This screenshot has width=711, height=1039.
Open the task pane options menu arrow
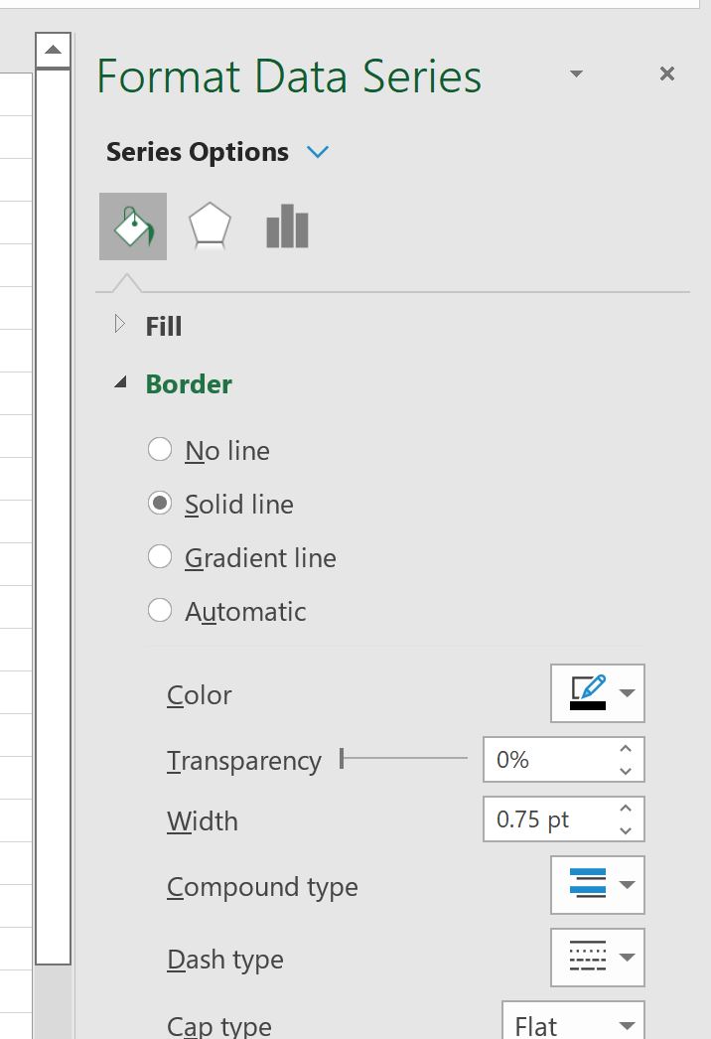(x=576, y=73)
